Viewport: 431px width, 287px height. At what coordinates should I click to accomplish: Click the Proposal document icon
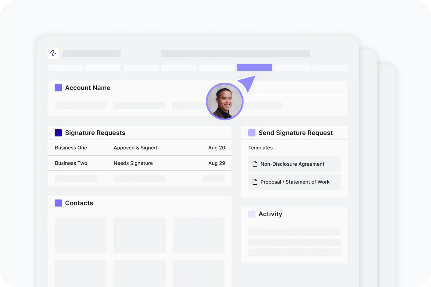point(255,182)
